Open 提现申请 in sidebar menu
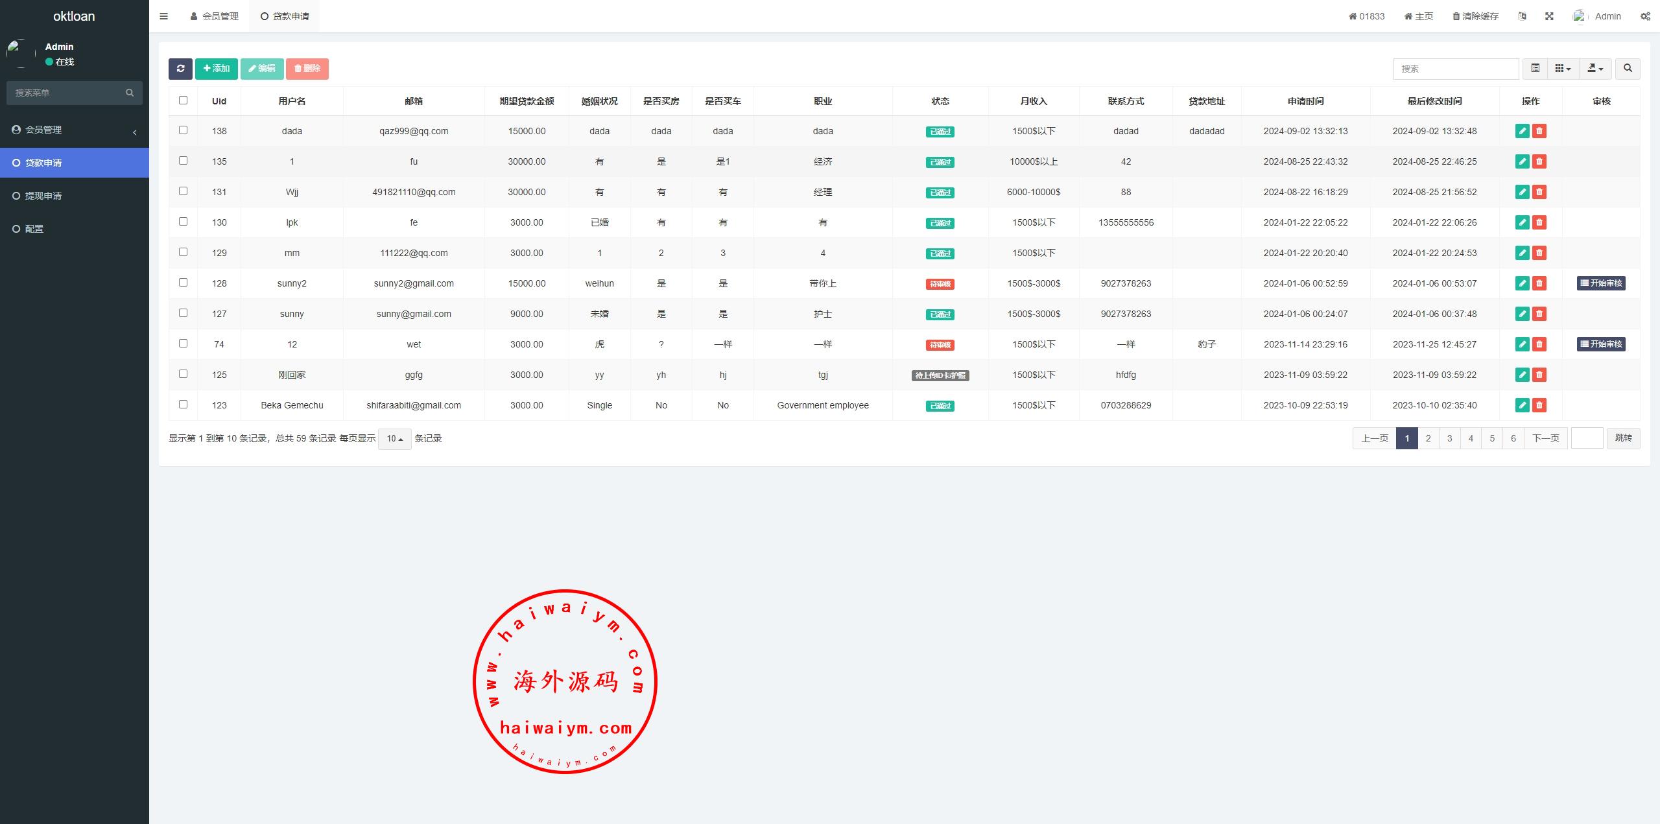1660x824 pixels. click(x=43, y=196)
